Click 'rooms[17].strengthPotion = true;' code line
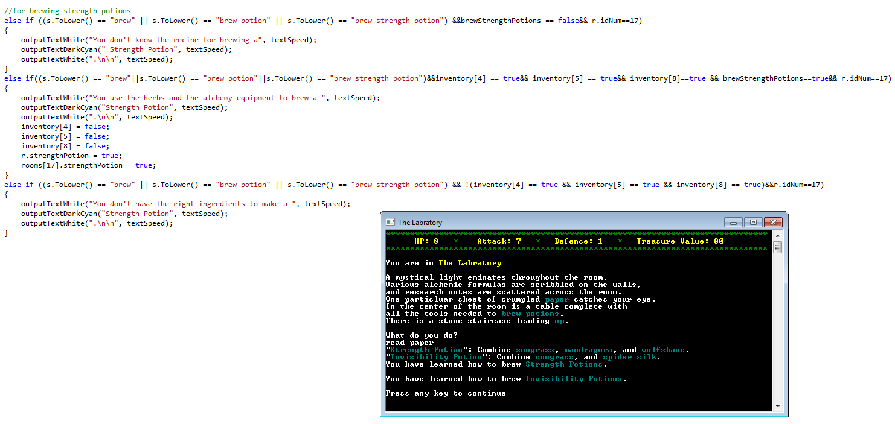 88,165
